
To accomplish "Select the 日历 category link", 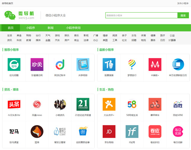I will 163,40.
